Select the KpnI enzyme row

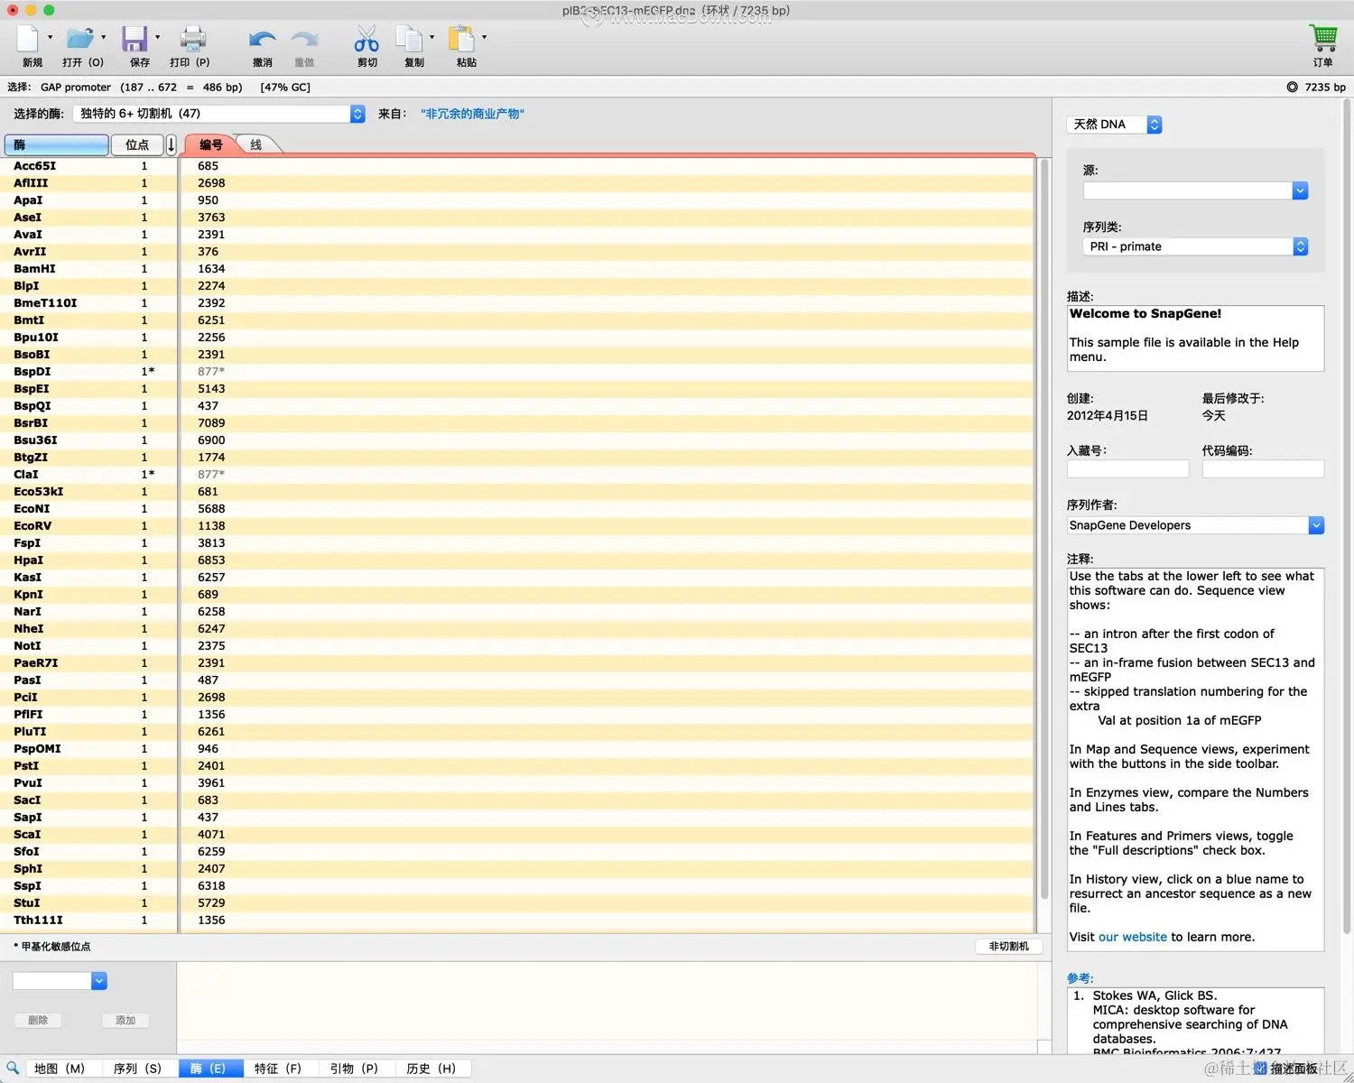click(518, 595)
